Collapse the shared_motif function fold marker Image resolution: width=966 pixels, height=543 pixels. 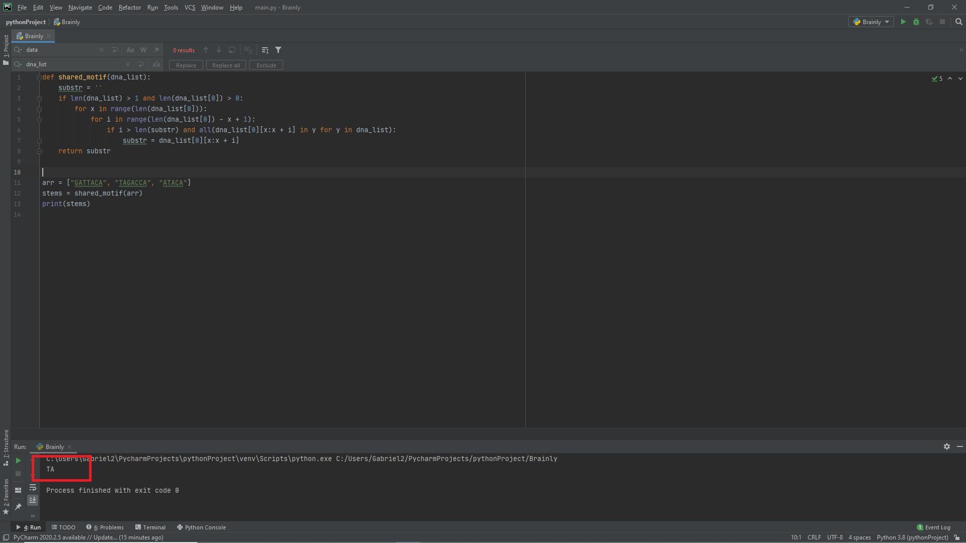39,77
